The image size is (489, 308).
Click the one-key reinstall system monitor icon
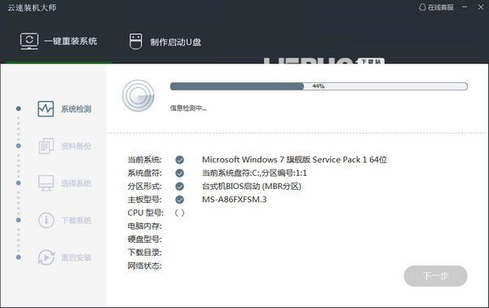(29, 42)
